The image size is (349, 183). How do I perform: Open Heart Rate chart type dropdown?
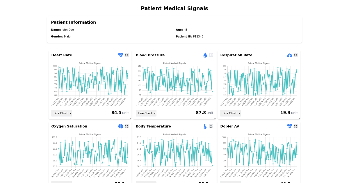tap(62, 113)
